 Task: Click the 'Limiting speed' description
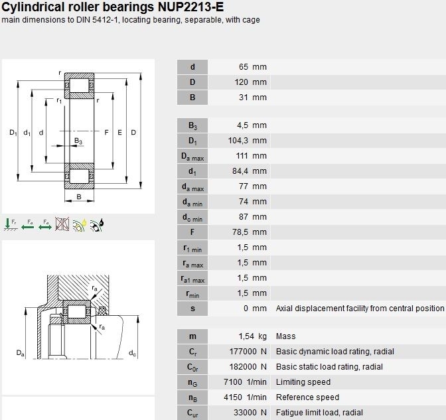click(x=303, y=382)
